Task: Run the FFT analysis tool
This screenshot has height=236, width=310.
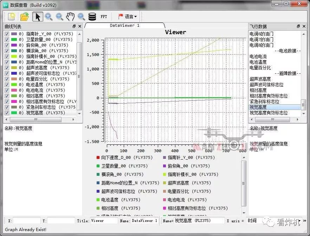Action: click(104, 17)
